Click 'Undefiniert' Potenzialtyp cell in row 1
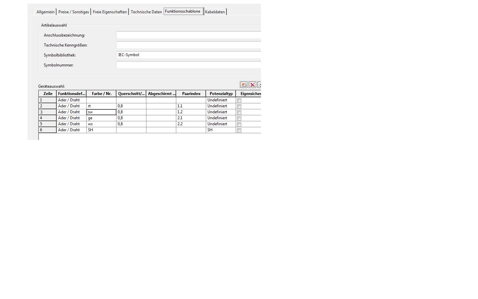The image size is (478, 299). coord(221,100)
